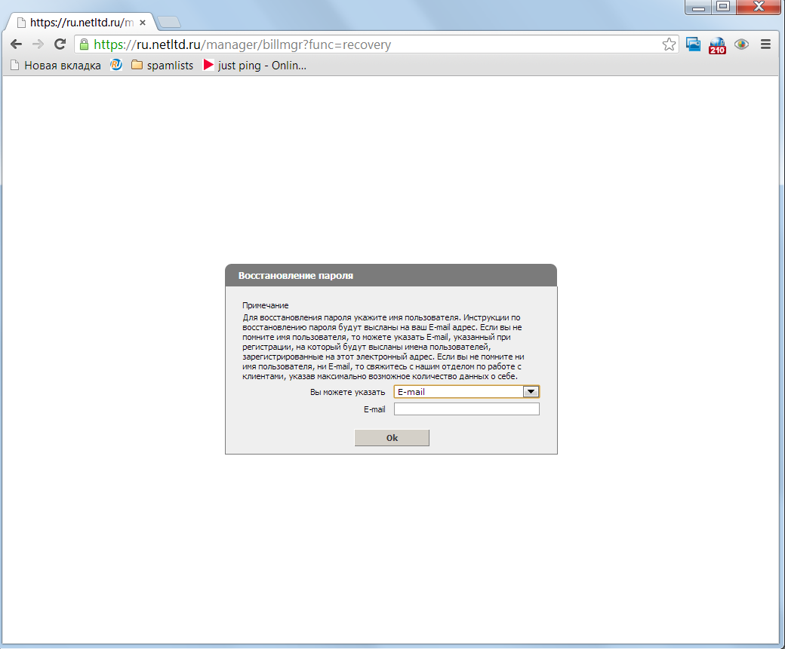
Task: Click into the E-mail text field
Action: tap(466, 409)
